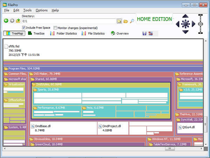Pan up with the top navigation arrow
The image size is (210, 158).
[185, 16]
